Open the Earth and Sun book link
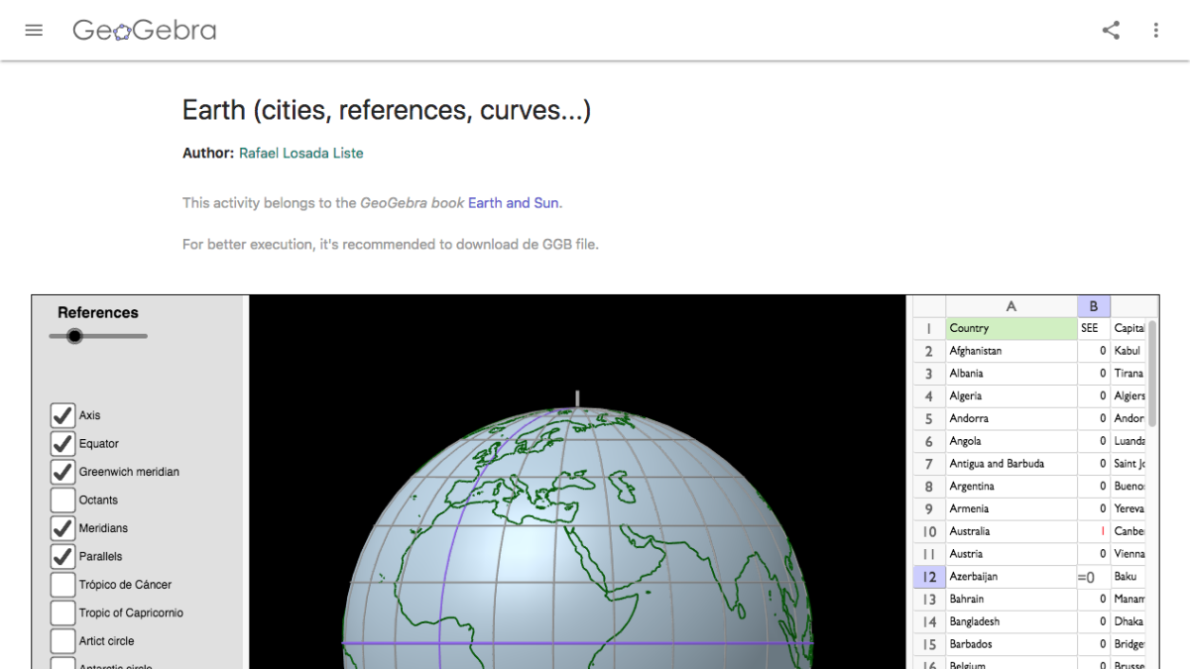Screen dimensions: 1190x669 pyautogui.click(x=513, y=202)
